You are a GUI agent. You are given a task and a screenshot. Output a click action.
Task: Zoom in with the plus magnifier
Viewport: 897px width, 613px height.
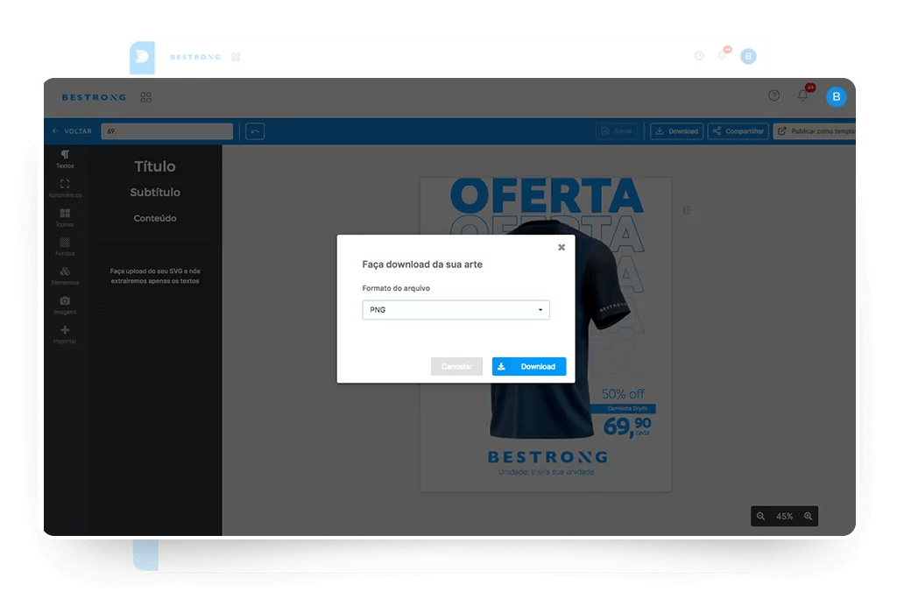(x=808, y=516)
